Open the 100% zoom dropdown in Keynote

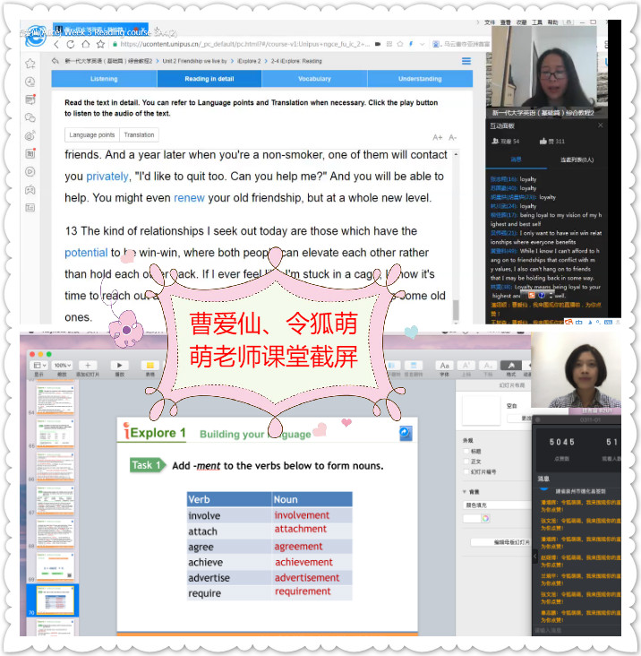(62, 366)
